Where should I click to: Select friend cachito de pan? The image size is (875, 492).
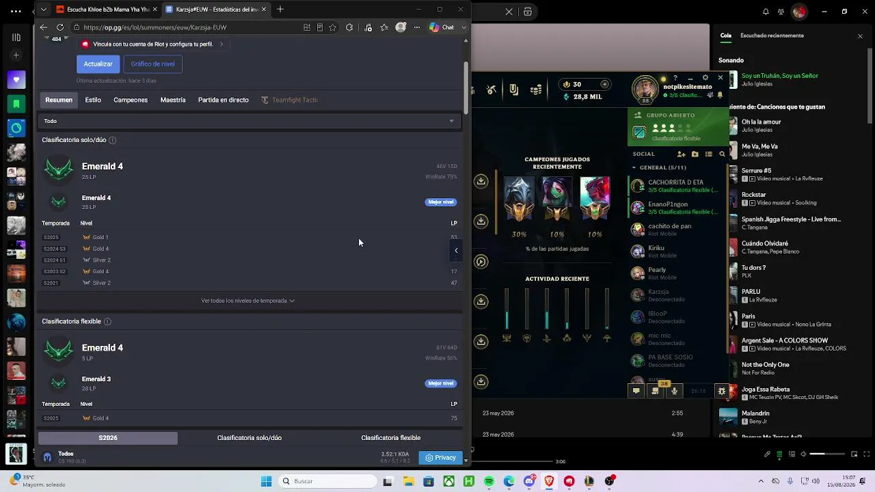point(675,230)
